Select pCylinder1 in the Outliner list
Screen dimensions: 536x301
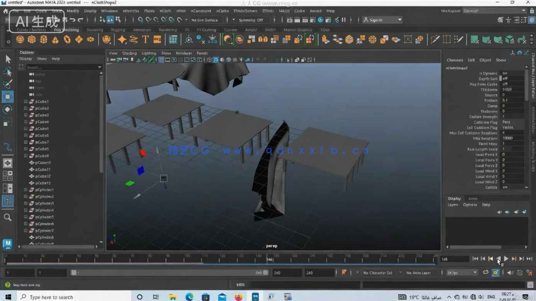(44, 190)
